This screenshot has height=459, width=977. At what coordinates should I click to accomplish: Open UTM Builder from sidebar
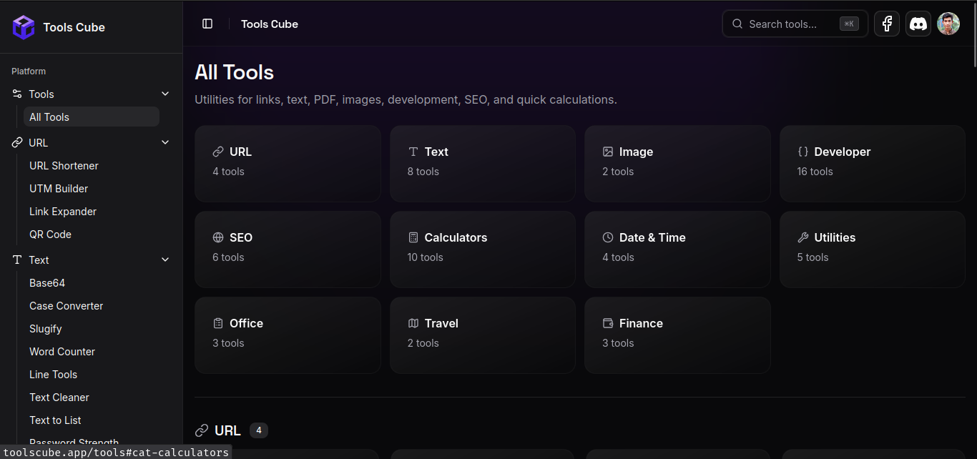click(x=92, y=188)
